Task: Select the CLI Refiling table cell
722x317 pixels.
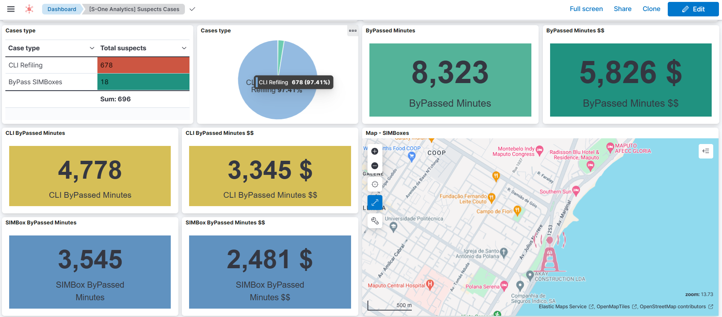Action: pos(51,65)
